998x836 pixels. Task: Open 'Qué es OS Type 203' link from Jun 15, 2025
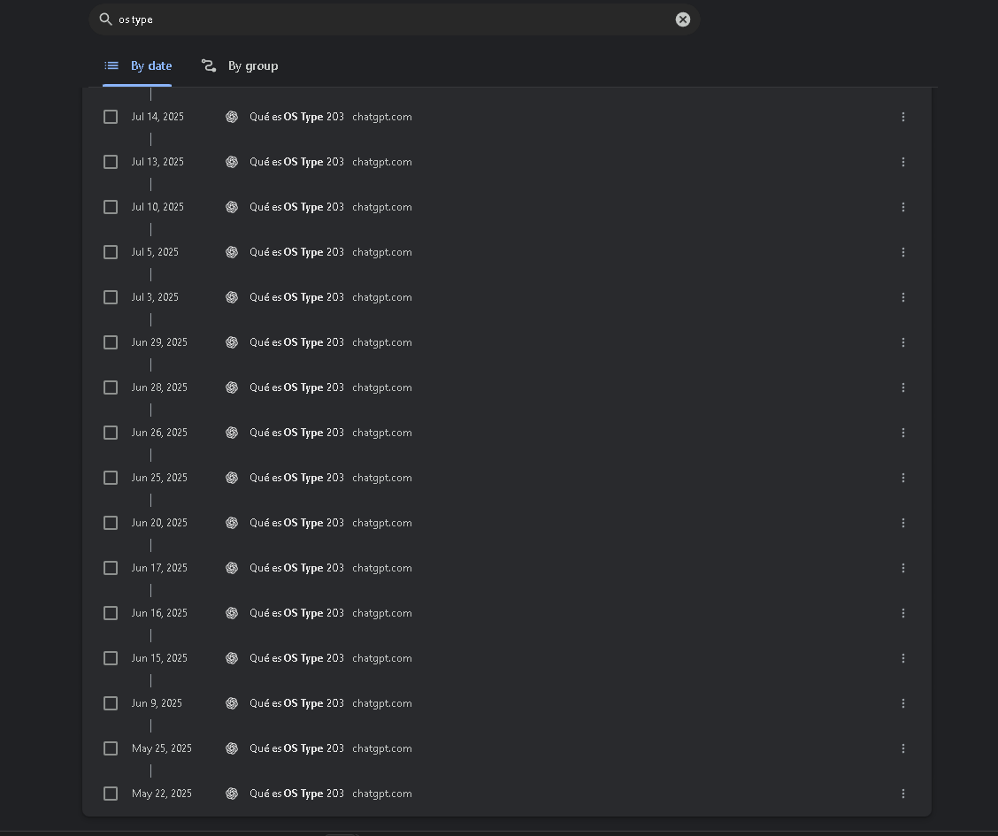coord(296,658)
